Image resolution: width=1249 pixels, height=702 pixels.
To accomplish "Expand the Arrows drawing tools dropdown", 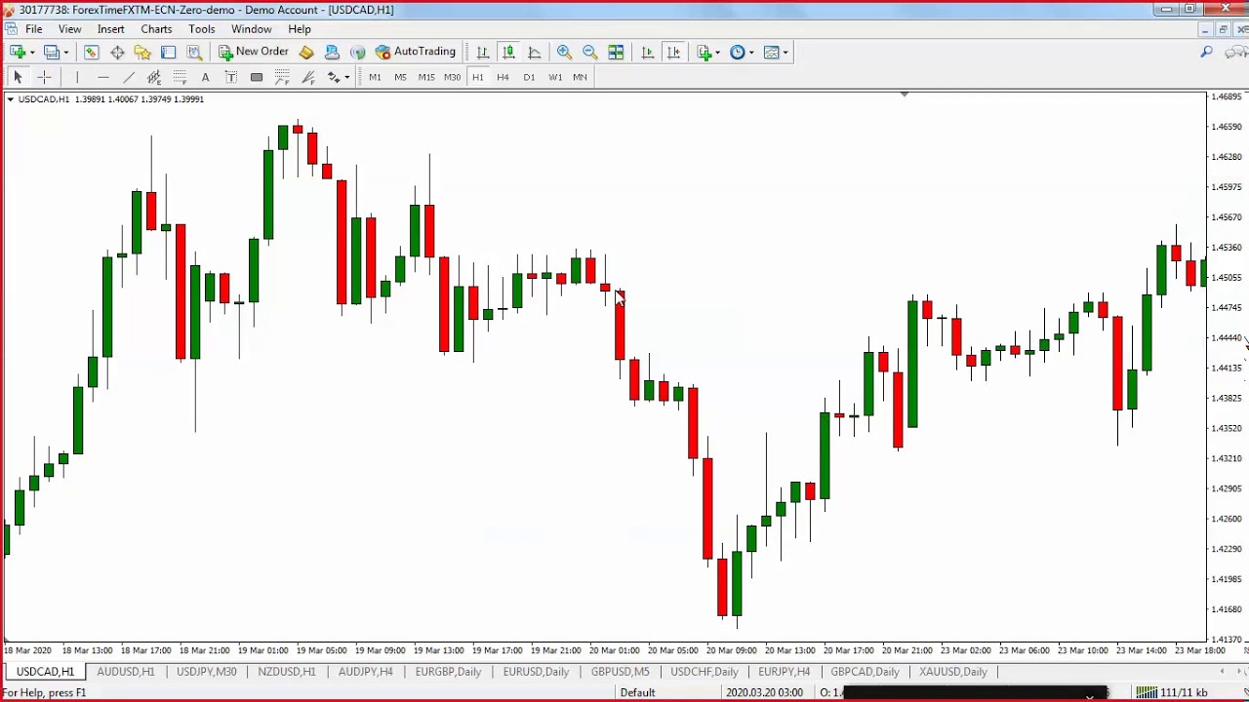I will tap(345, 77).
